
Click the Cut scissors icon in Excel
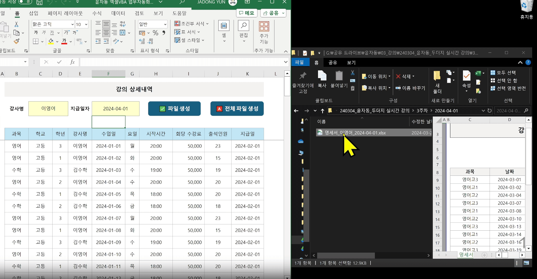[x=16, y=24]
